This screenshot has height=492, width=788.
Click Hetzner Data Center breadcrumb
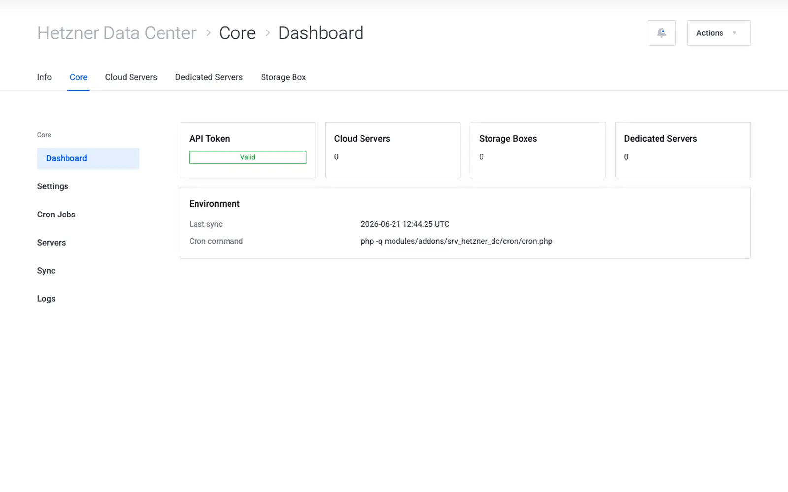tap(117, 33)
